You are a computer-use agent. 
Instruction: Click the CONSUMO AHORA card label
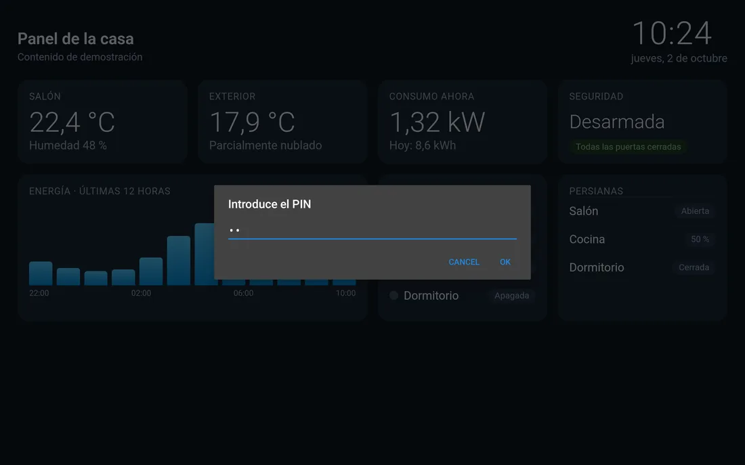click(432, 96)
